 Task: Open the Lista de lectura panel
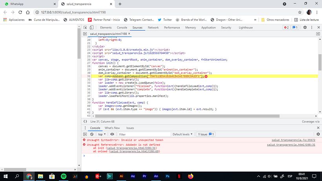(306, 20)
